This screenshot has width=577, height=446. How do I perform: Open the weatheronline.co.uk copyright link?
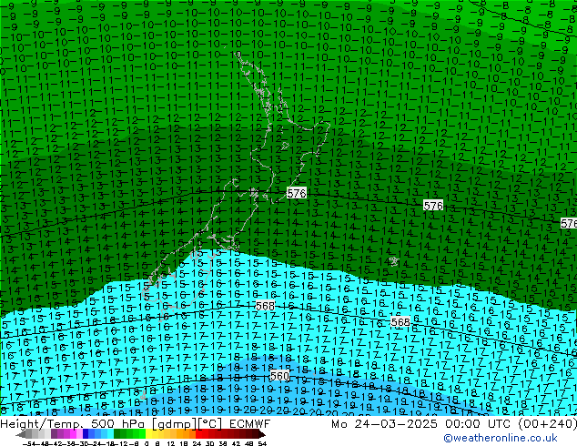click(501, 438)
